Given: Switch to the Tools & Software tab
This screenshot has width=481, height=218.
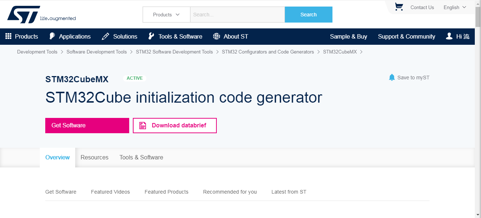Looking at the screenshot, I should tap(141, 157).
